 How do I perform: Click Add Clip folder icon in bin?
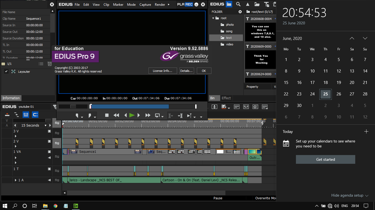257,4
